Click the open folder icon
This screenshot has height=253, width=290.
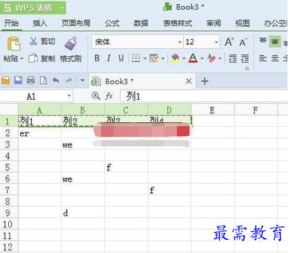pos(6,81)
